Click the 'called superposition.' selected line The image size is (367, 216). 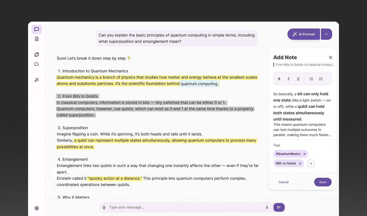pyautogui.click(x=76, y=115)
